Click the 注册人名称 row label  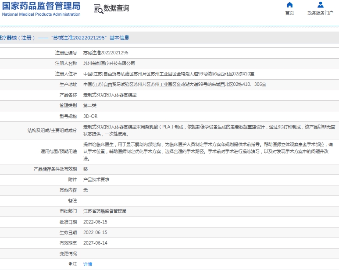[x=66, y=63]
